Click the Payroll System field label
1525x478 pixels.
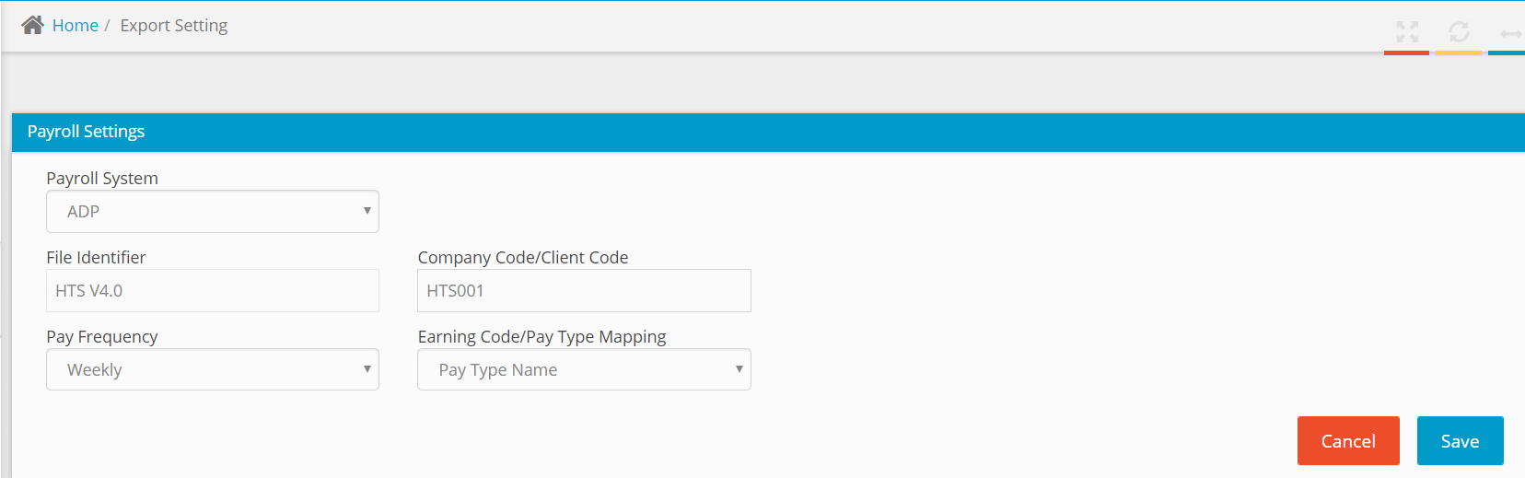pyautogui.click(x=102, y=178)
